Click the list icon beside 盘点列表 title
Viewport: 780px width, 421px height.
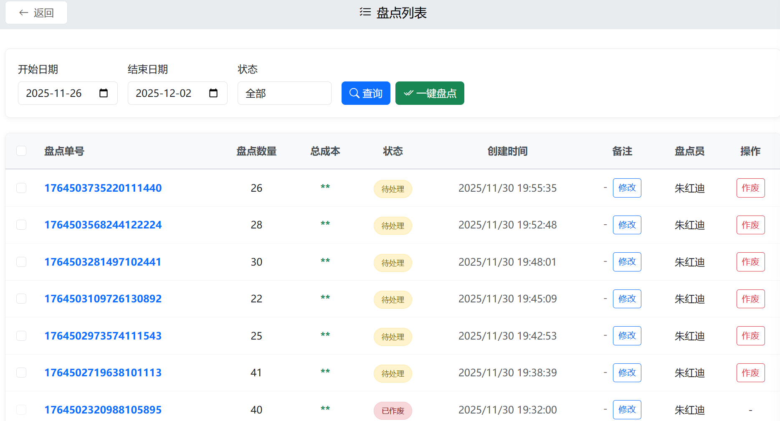tap(363, 13)
